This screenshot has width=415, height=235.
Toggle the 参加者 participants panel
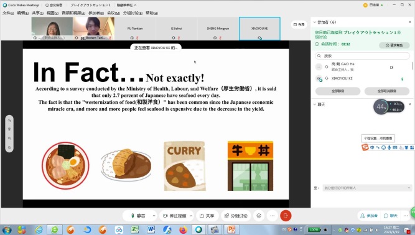pos(369,216)
